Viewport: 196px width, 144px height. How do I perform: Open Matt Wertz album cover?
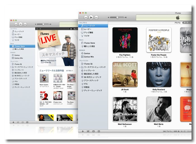[x=159, y=109]
